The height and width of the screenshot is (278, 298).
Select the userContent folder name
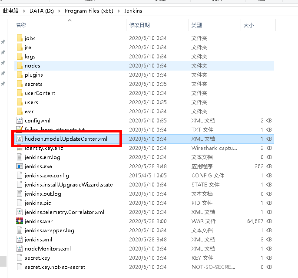40,93
